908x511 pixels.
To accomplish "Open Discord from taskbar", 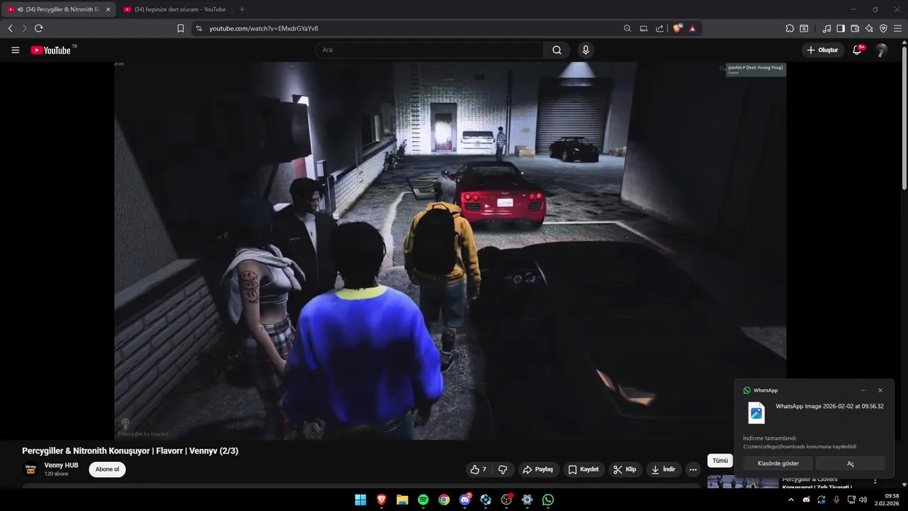I will coord(465,500).
